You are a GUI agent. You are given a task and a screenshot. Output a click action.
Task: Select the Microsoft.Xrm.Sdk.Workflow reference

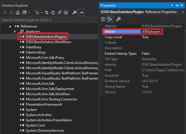(x=48, y=94)
